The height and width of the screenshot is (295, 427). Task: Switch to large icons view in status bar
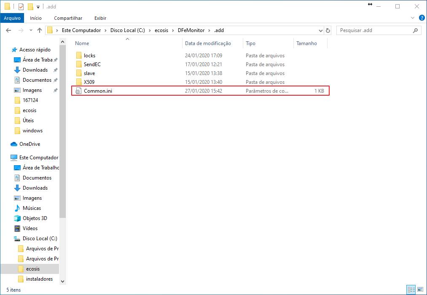point(420,290)
